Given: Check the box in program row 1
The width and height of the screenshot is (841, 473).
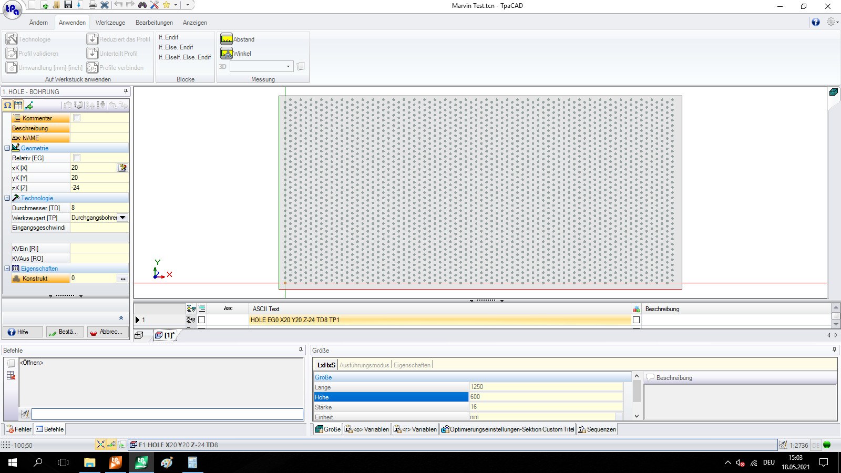Looking at the screenshot, I should pos(201,320).
